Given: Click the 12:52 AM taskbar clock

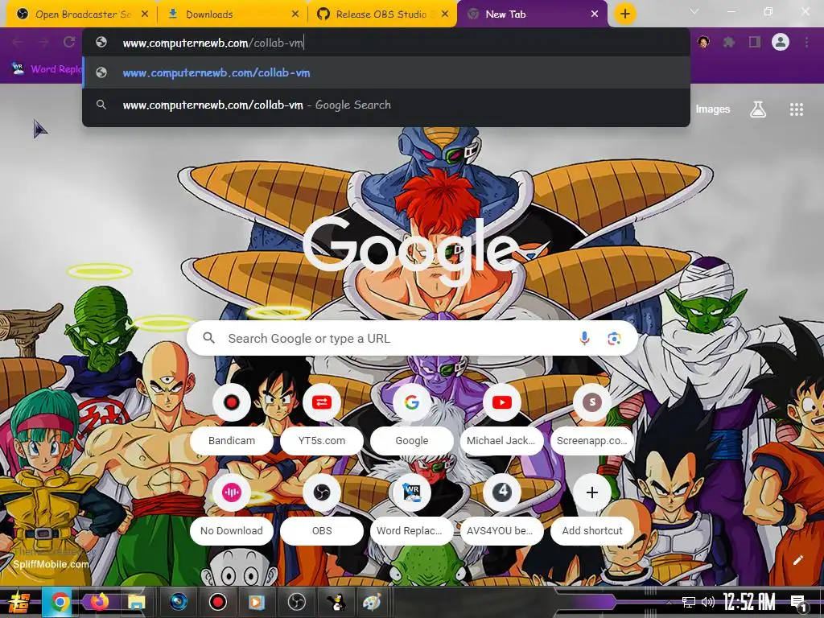Looking at the screenshot, I should point(749,602).
